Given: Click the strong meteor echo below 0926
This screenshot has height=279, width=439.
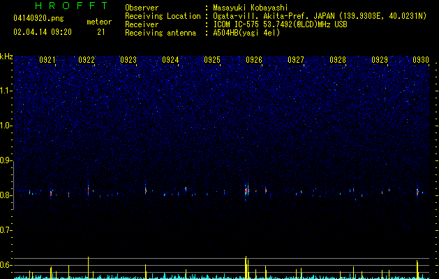Looking at the screenshot, I should pos(246,191).
